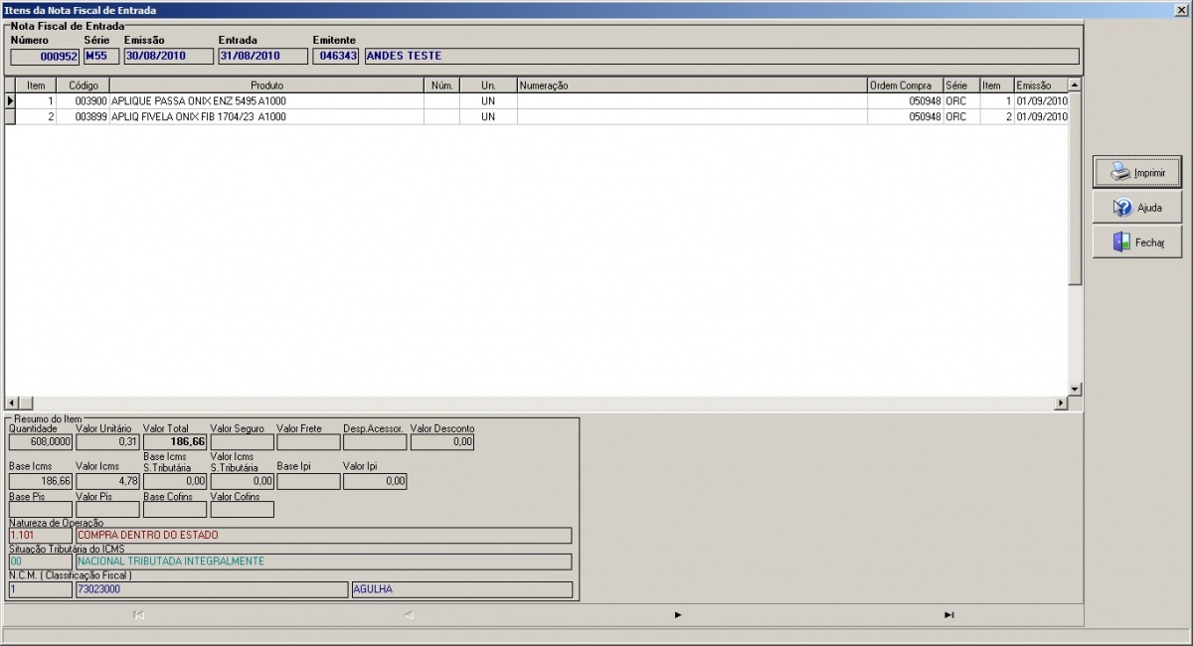Click row indicator arrow of item 1

[10, 101]
